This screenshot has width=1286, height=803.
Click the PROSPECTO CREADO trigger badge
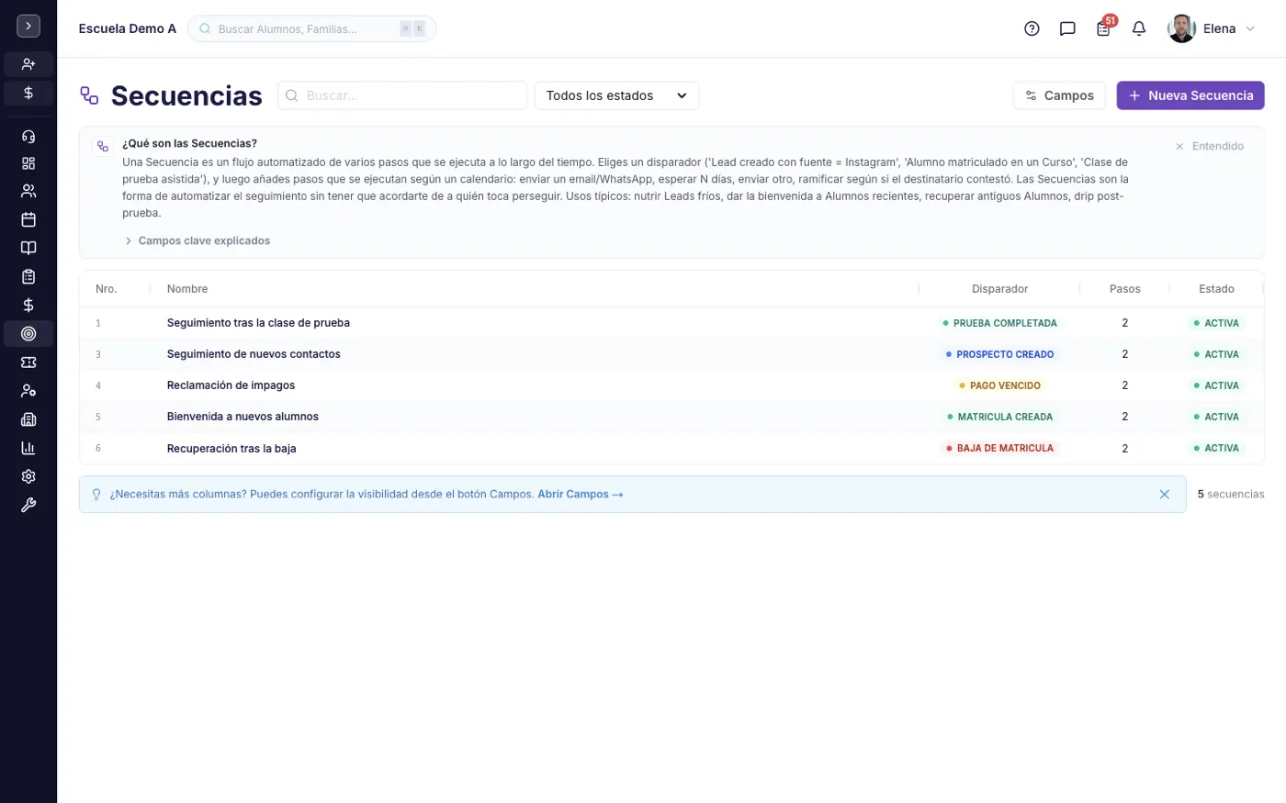pyautogui.click(x=999, y=354)
